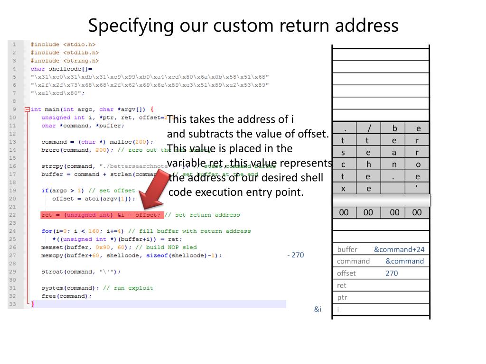486x364 pixels.
Task: Click the 'b' cell in the memory grid
Action: pyautogui.click(x=393, y=128)
